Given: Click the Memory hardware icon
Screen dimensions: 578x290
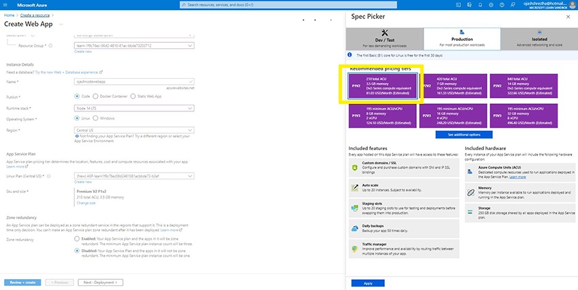Looking at the screenshot, I should click(x=470, y=192).
